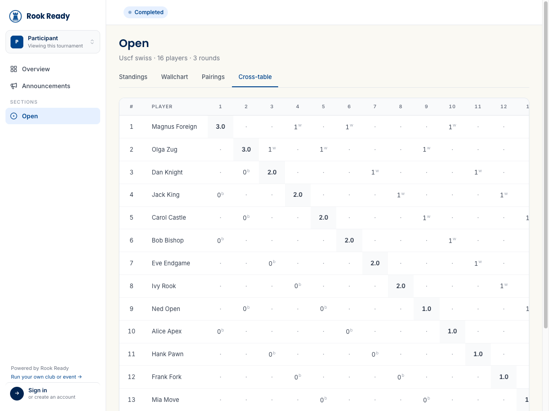Click Alice Apex's loss to player 6
The width and height of the screenshot is (549, 411).
pyautogui.click(x=349, y=331)
